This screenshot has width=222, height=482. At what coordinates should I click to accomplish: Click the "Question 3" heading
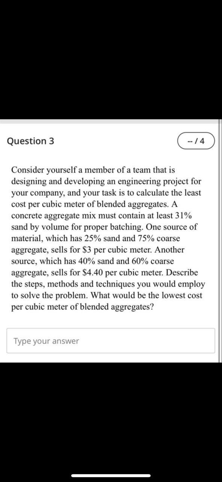tap(30, 141)
